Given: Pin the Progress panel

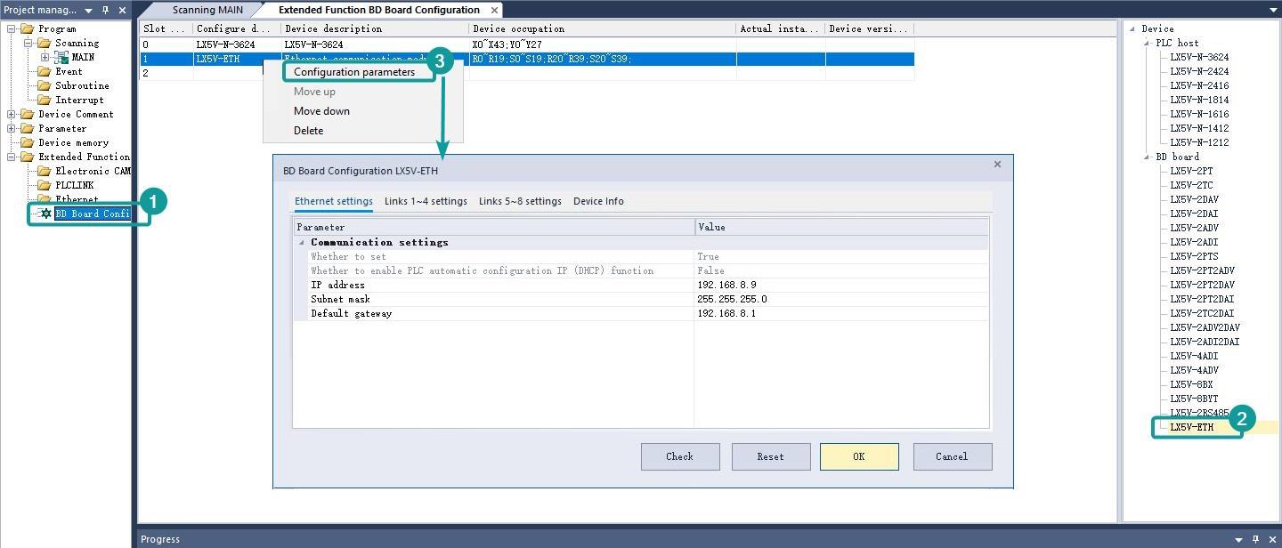Looking at the screenshot, I should point(1255,539).
